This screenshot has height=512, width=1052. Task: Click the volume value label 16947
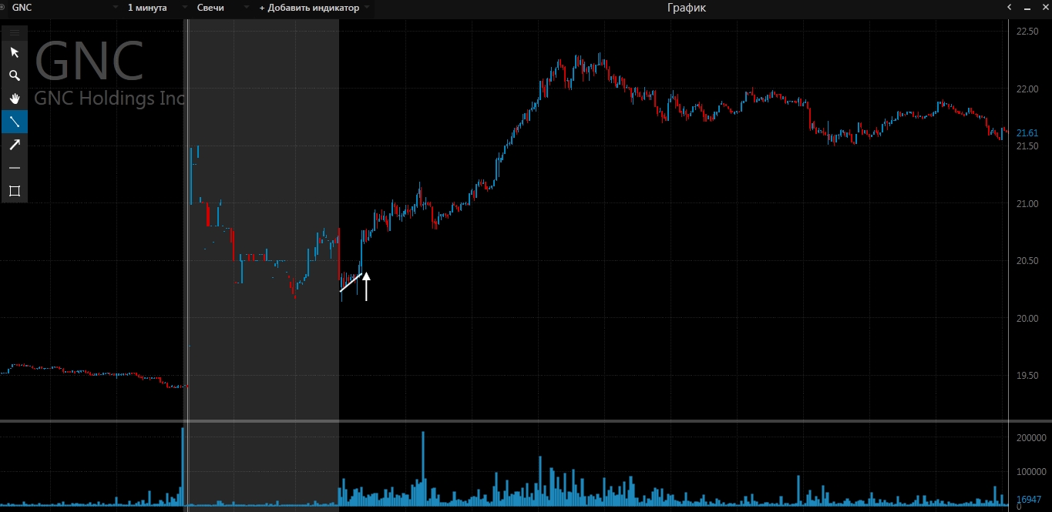click(x=1028, y=499)
